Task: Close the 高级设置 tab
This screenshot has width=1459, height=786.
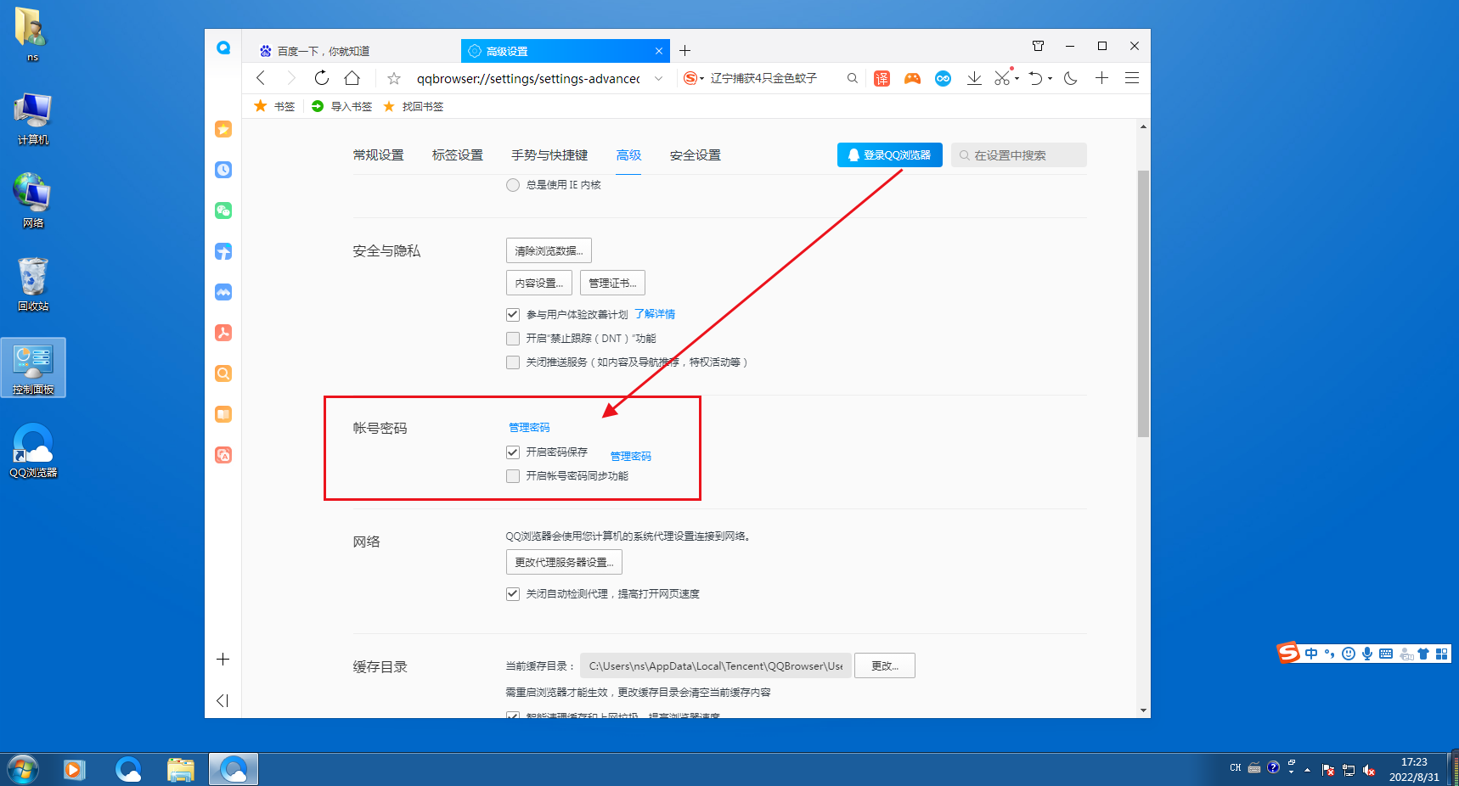Action: [659, 51]
